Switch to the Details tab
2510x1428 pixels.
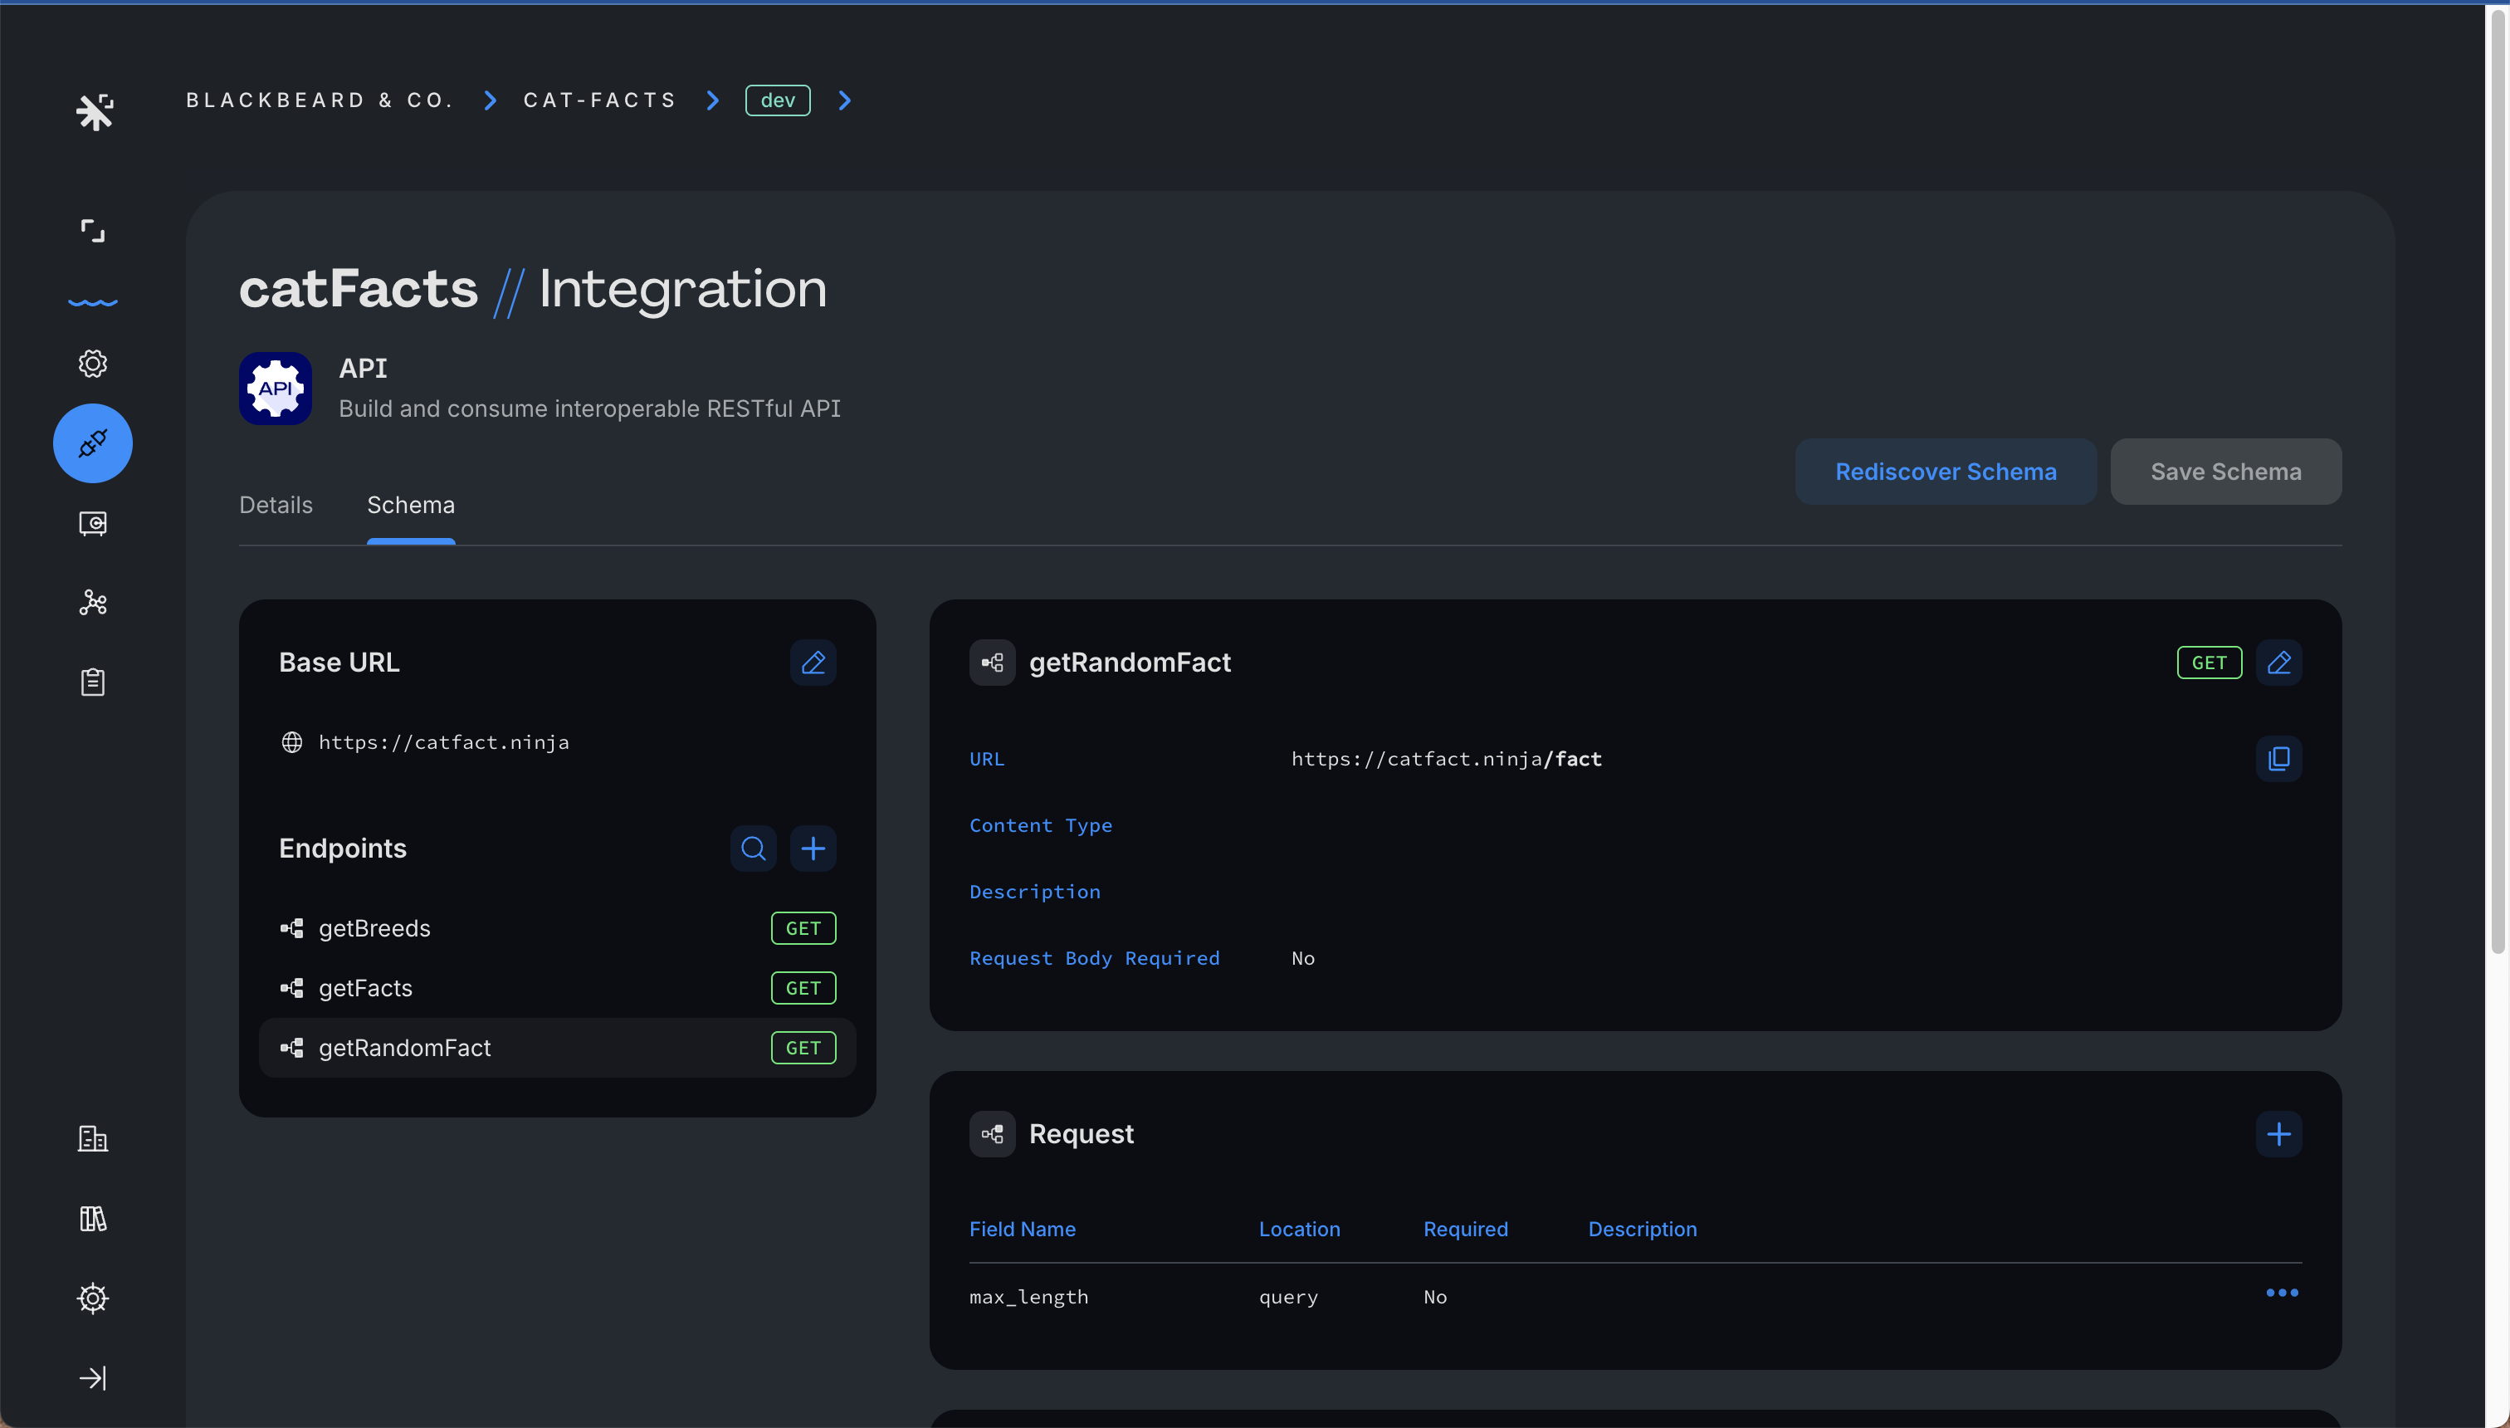[276, 505]
